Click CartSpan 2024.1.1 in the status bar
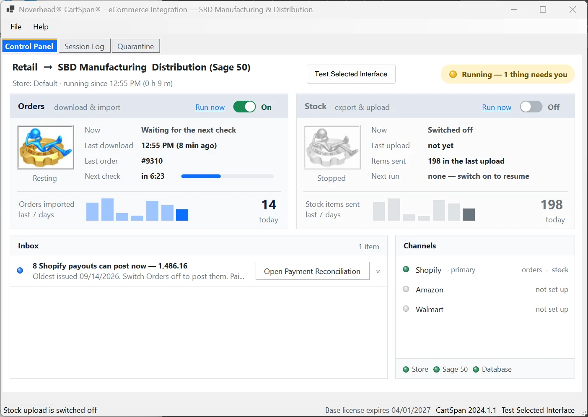The width and height of the screenshot is (588, 417). [x=466, y=410]
